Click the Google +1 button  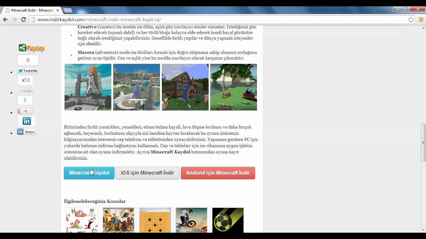[25, 111]
